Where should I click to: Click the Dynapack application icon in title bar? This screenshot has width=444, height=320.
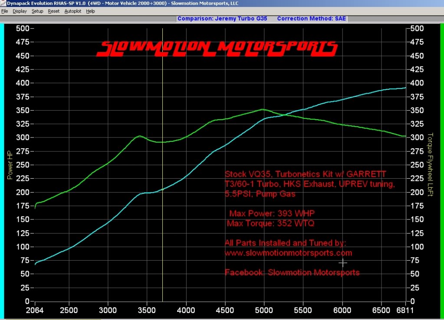coord(3,3)
